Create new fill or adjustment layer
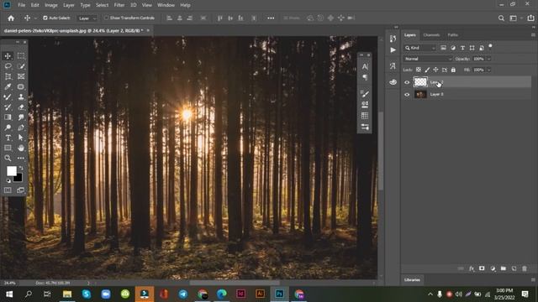This screenshot has width=538, height=302. [x=493, y=268]
